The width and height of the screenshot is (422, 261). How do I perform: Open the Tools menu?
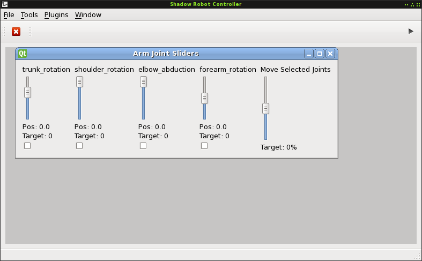click(29, 15)
